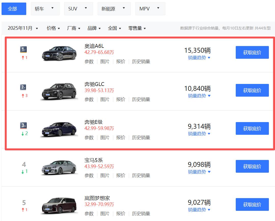Image resolution: width=275 pixels, height=221 pixels.
Task: Click 获取底价 for 奔驰E级
Action: click(x=252, y=128)
